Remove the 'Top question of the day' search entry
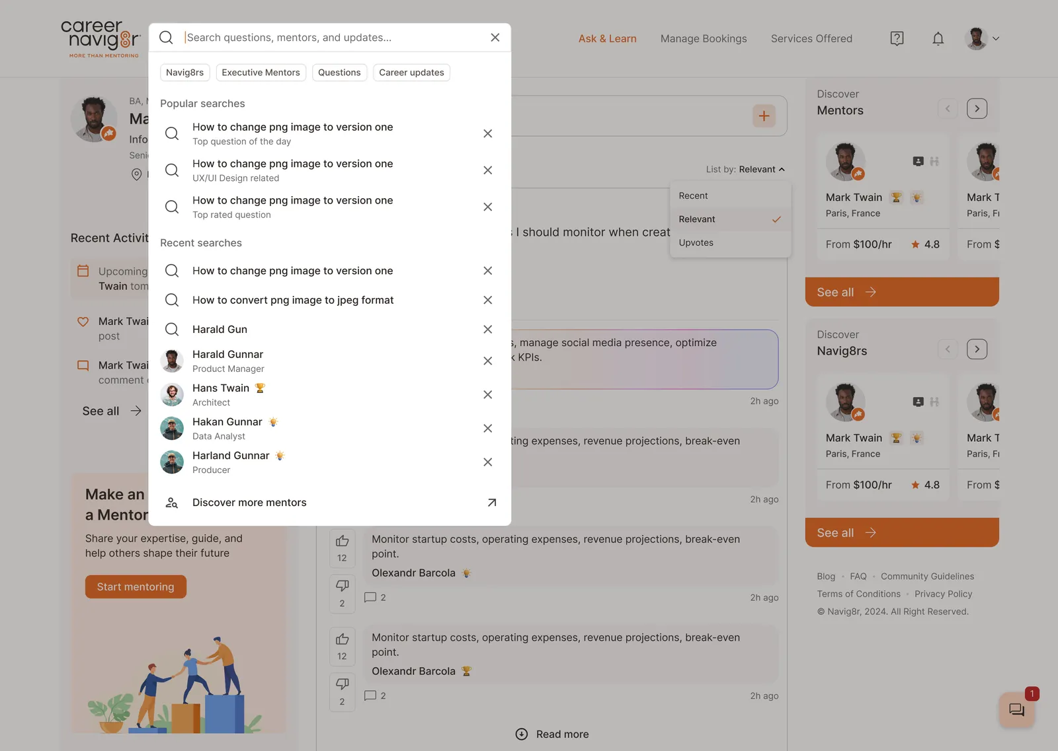This screenshot has width=1058, height=751. pos(487,133)
